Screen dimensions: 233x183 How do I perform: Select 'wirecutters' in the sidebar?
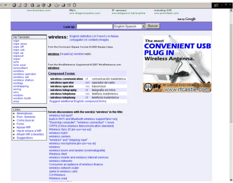[x=20, y=68]
